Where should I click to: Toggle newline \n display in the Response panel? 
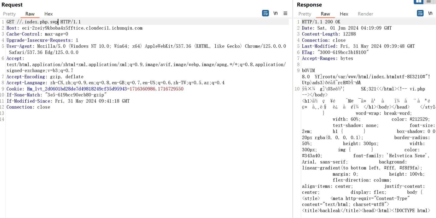(x=430, y=13)
